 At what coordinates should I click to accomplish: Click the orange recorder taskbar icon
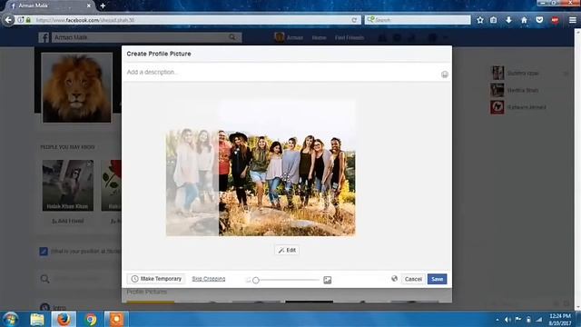tap(116, 319)
